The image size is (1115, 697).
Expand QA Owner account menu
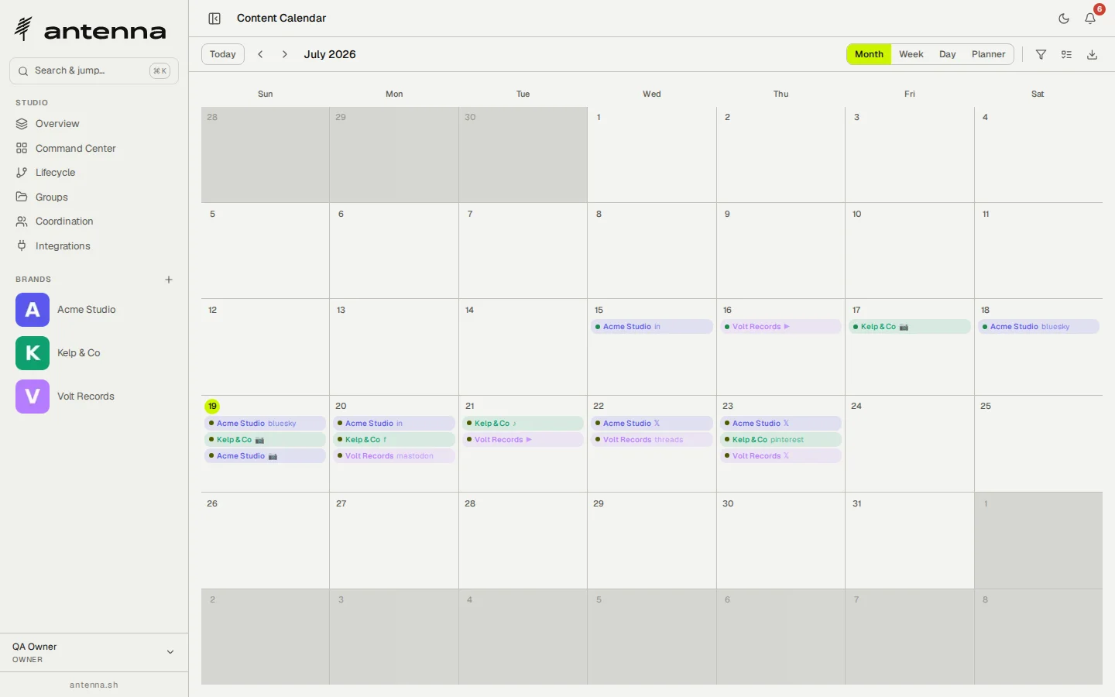[x=94, y=652]
